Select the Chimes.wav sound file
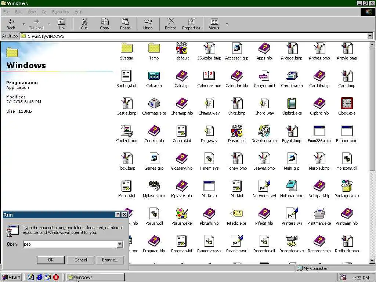Image resolution: width=376 pixels, height=282 pixels. click(209, 103)
